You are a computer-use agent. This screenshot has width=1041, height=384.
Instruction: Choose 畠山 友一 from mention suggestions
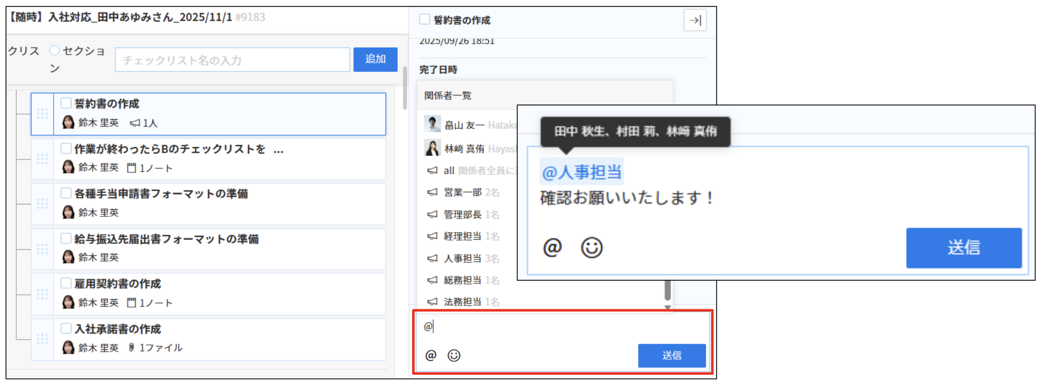click(464, 125)
